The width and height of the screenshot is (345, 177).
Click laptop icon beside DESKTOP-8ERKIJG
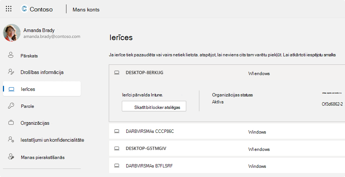pos(117,72)
